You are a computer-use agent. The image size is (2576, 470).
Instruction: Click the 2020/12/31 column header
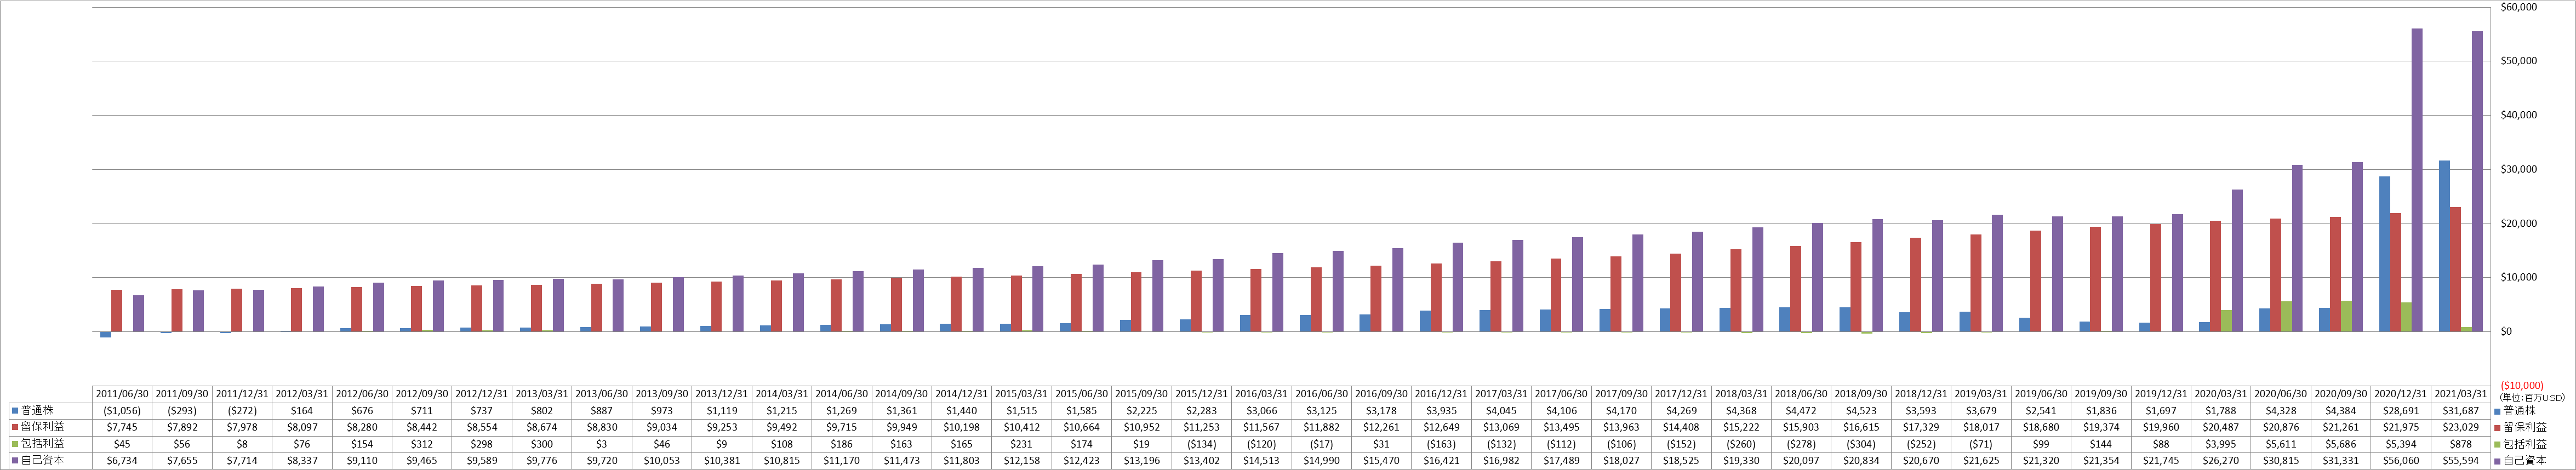tap(2401, 394)
